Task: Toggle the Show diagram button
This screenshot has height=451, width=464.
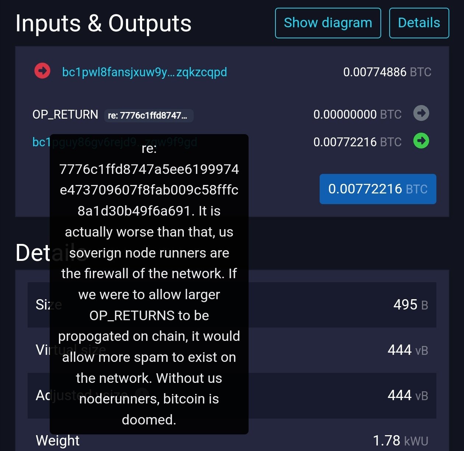Action: 328,23
